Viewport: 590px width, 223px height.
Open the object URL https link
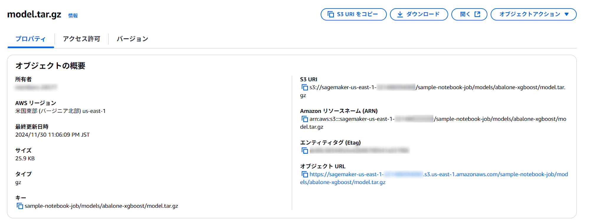click(x=434, y=178)
